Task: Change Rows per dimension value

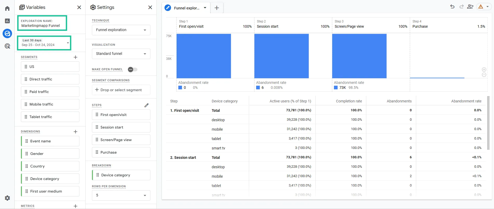Action: tap(121, 195)
